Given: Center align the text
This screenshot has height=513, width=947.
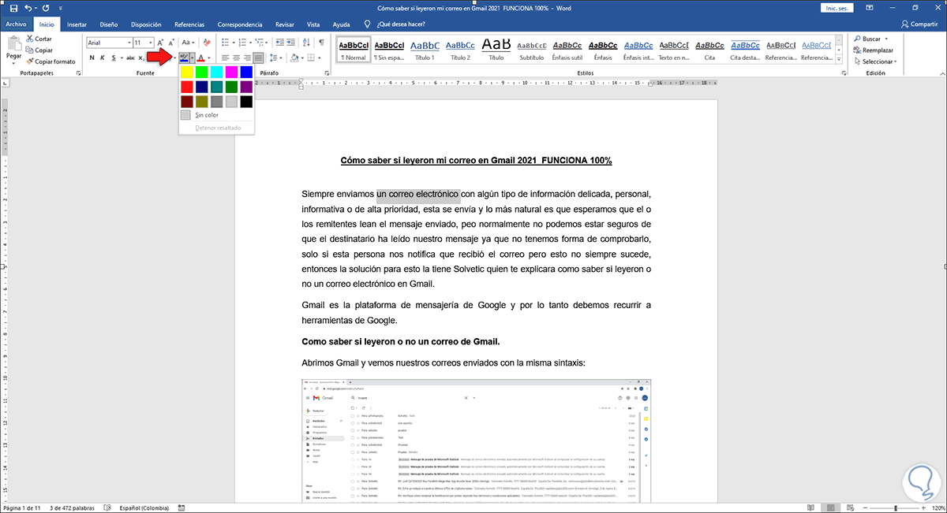Looking at the screenshot, I should pos(236,58).
